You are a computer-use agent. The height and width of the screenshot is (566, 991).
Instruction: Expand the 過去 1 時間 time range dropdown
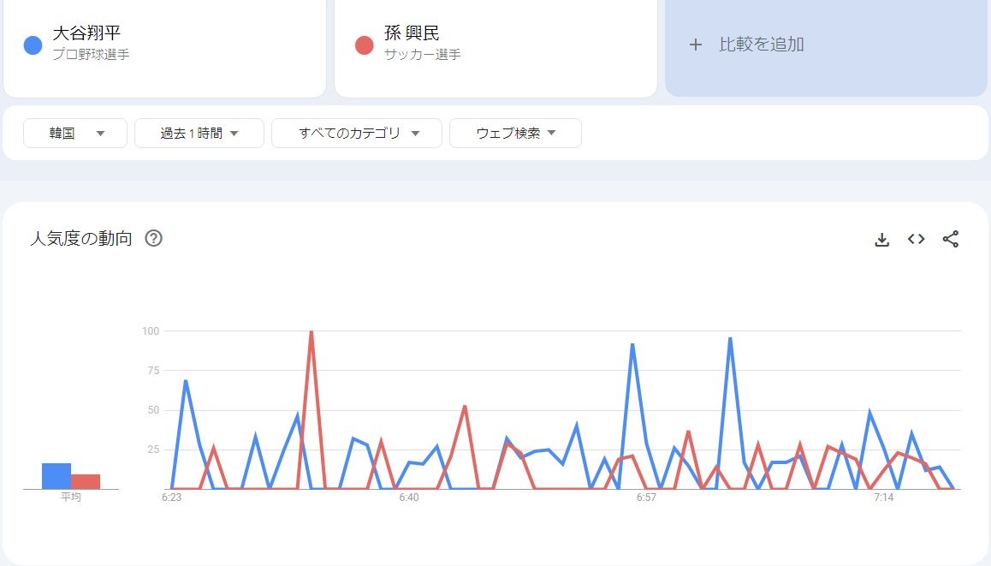tap(199, 134)
